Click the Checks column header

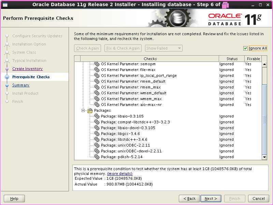(x=150, y=59)
